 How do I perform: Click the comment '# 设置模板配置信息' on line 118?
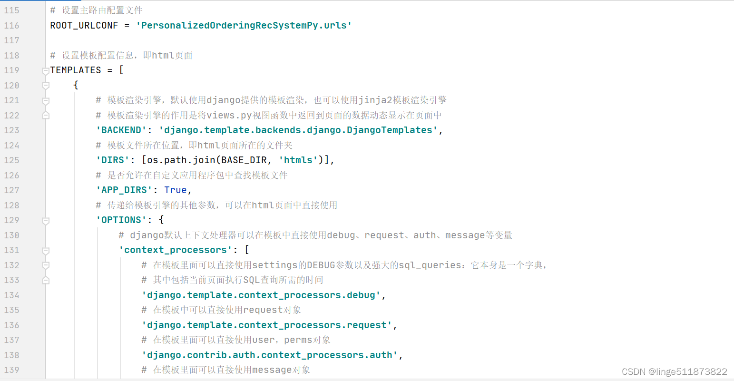[x=121, y=56]
